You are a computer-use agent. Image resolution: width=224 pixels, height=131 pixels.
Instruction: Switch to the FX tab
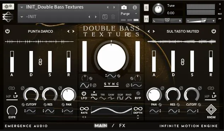click(122, 126)
